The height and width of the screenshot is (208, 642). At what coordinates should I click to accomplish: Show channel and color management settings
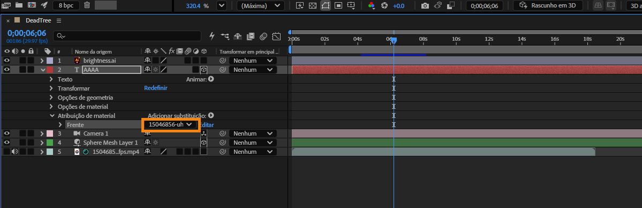coord(372,6)
